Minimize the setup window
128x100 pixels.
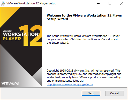98,3
